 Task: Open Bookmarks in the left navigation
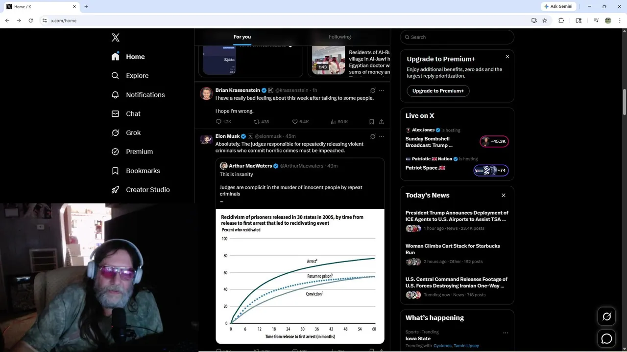136,171
